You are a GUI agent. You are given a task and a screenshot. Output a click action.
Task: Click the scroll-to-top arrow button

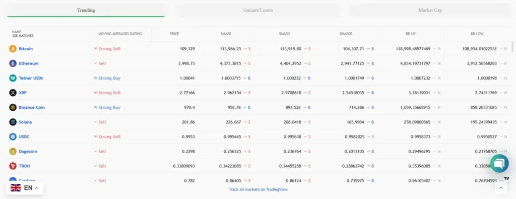500,188
